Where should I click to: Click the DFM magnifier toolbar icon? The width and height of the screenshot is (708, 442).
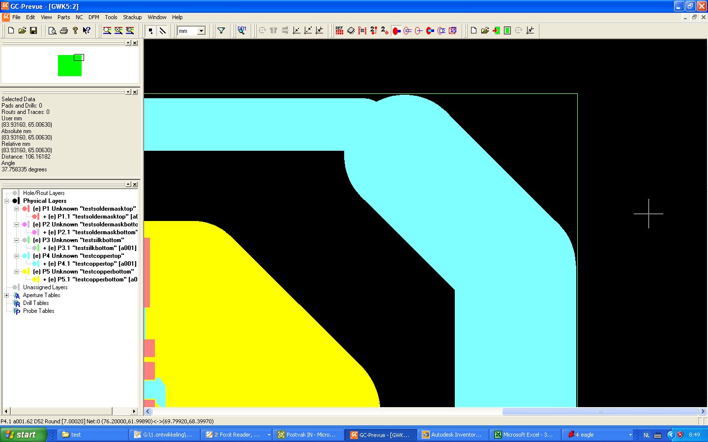point(241,30)
